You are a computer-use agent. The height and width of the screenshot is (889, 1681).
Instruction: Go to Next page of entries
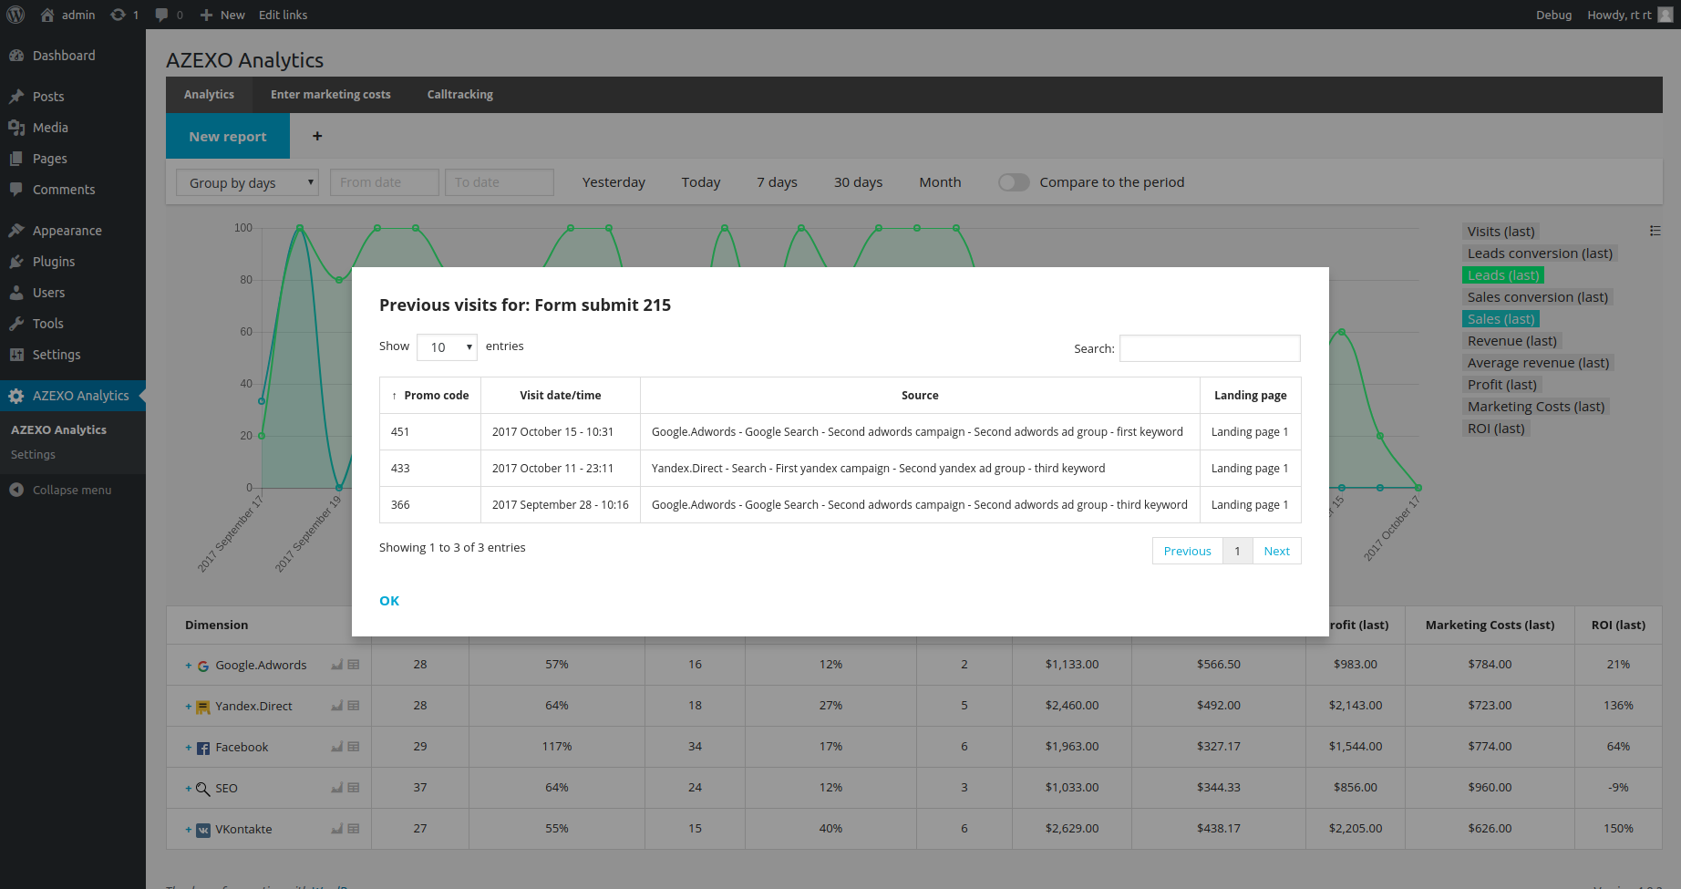pyautogui.click(x=1276, y=551)
